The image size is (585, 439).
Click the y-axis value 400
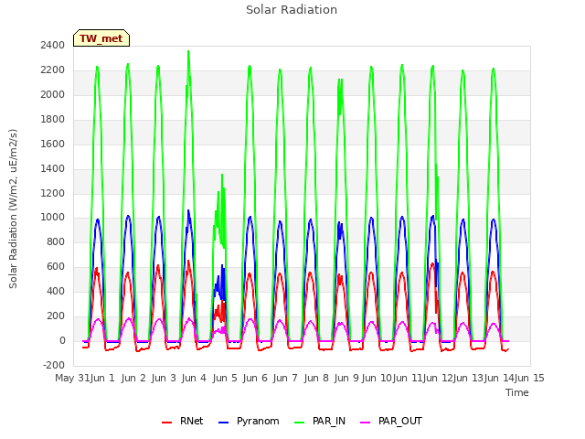(56, 292)
